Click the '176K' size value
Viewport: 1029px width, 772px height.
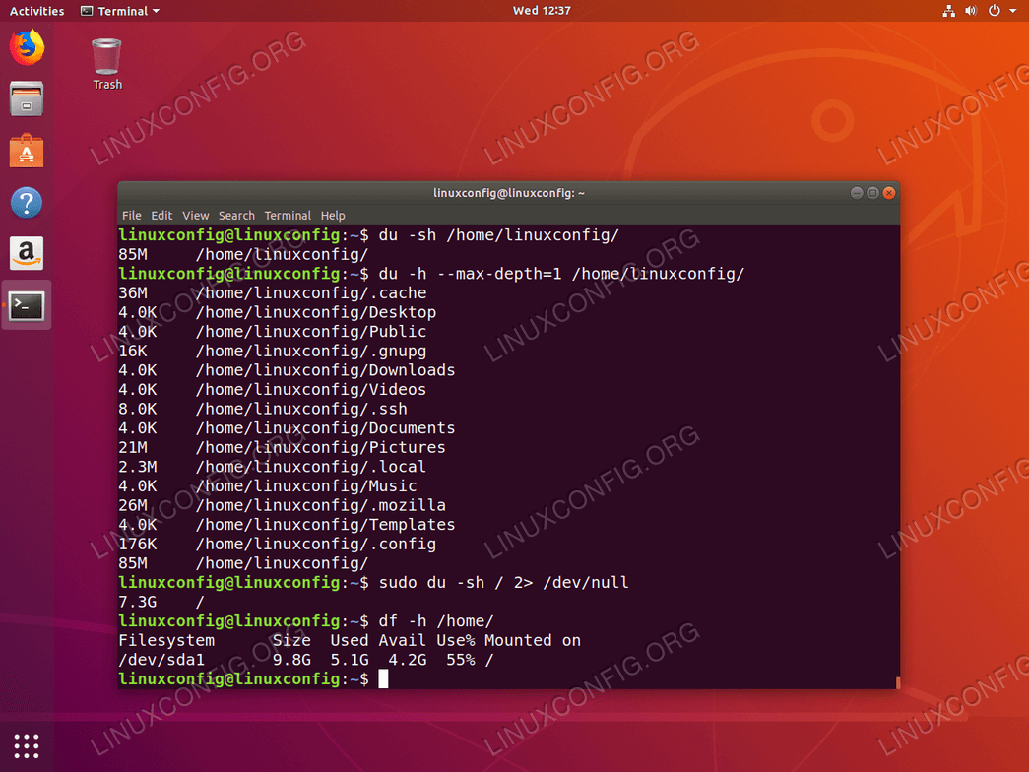click(x=137, y=544)
